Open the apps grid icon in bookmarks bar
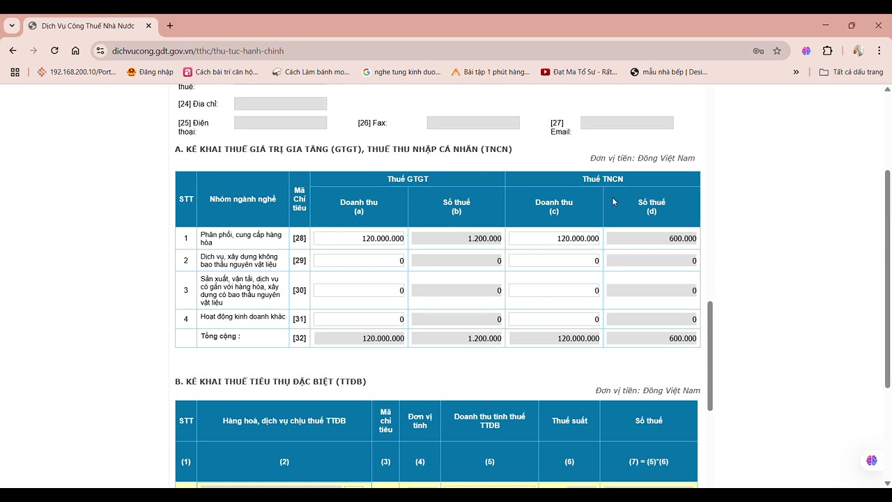Image resolution: width=892 pixels, height=502 pixels. coord(15,72)
